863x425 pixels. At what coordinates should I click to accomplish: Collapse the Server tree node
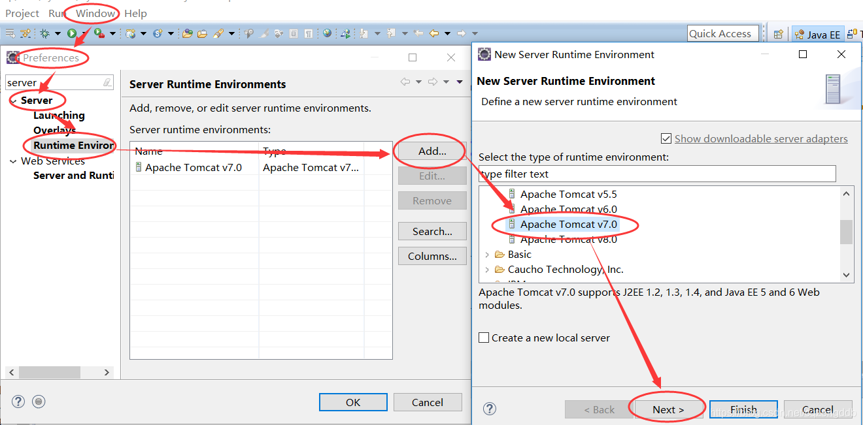pos(14,101)
